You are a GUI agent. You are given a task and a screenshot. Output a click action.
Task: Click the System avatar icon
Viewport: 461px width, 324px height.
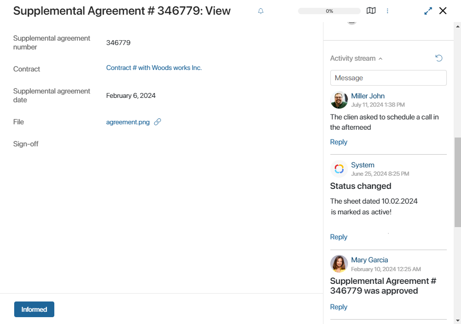tap(339, 169)
